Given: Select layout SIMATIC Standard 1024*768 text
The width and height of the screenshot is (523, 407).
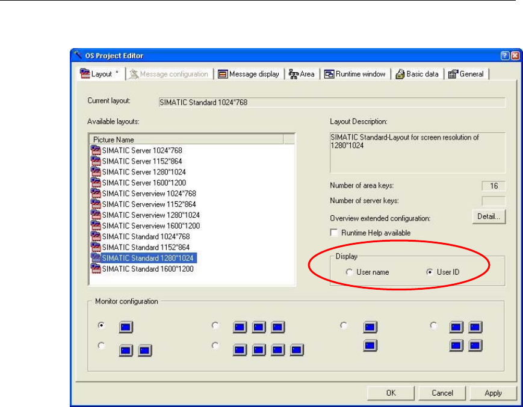Looking at the screenshot, I should coord(146,237).
